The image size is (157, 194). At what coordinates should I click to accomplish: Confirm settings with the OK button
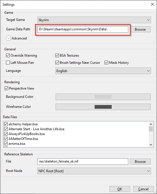pos(120,189)
